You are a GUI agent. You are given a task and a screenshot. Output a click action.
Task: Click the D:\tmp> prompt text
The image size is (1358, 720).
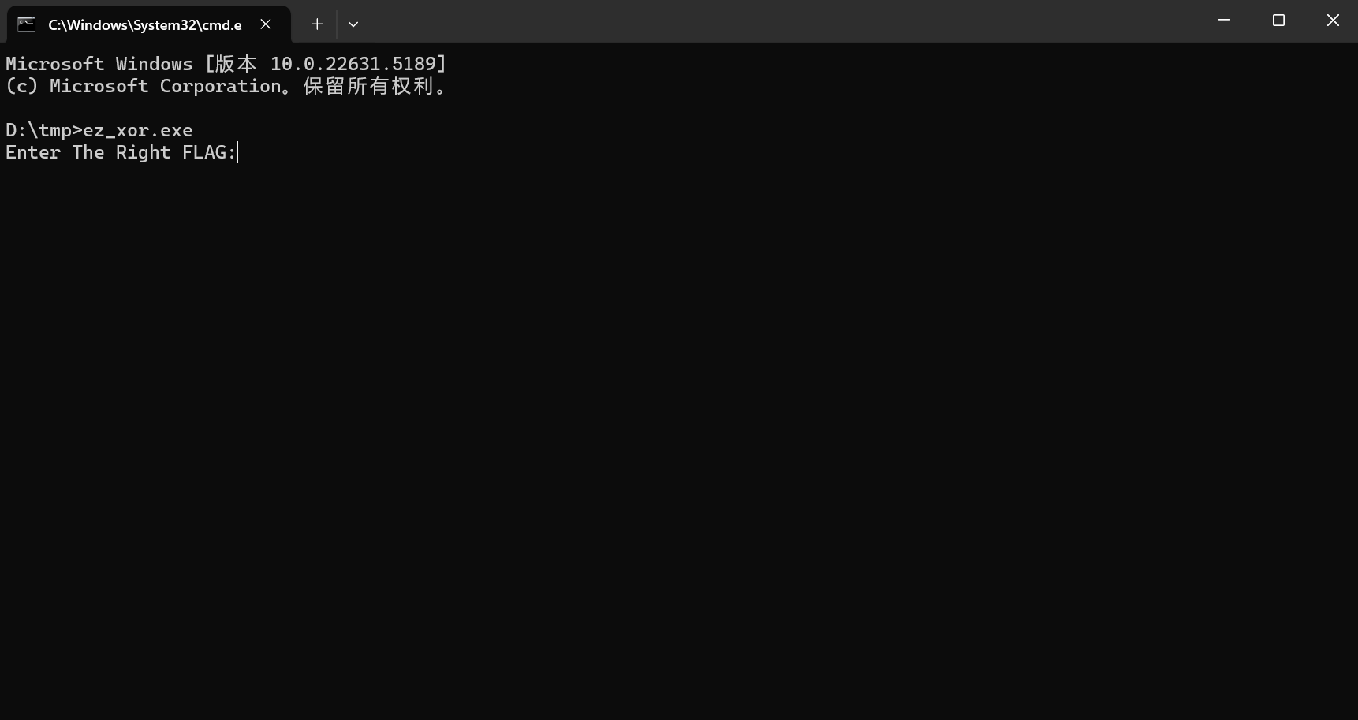click(44, 130)
